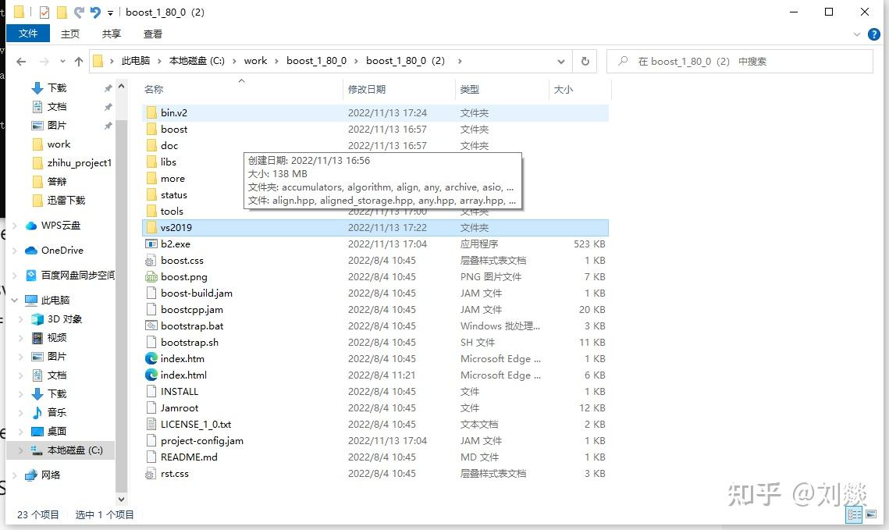Click the New Folder icon in quick access toolbar
The height and width of the screenshot is (530, 889).
pyautogui.click(x=62, y=12)
